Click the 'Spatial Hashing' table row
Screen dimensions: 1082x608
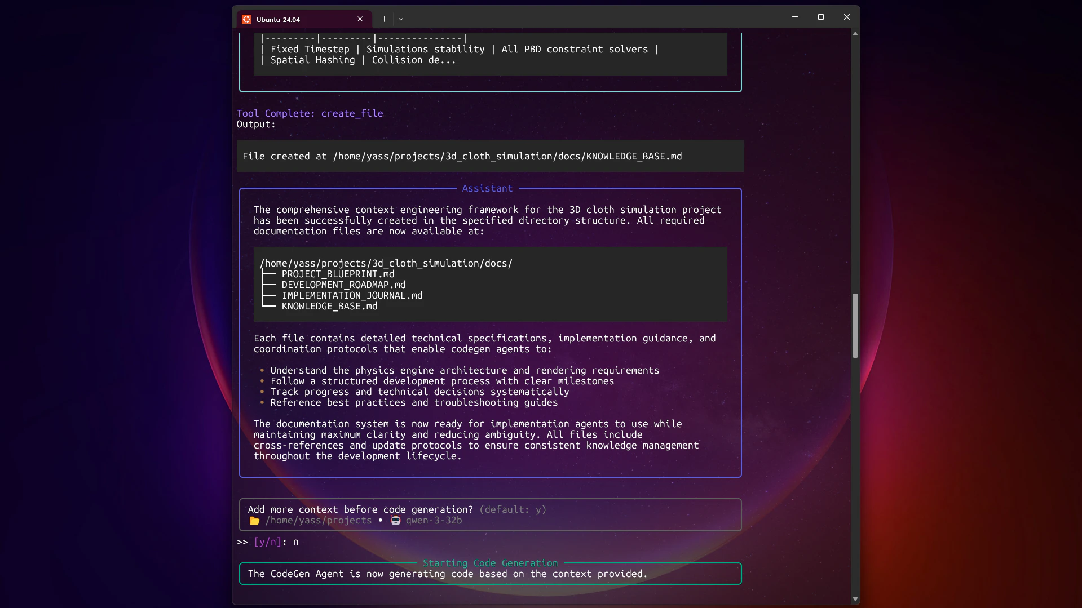[x=357, y=60]
